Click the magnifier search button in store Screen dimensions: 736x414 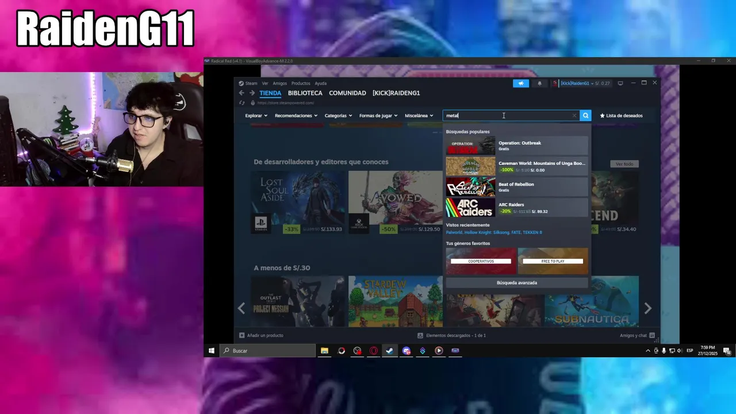tap(585, 116)
